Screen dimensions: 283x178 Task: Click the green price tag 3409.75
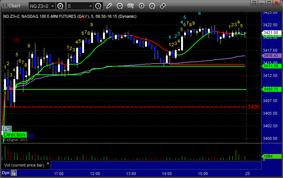click(271, 89)
